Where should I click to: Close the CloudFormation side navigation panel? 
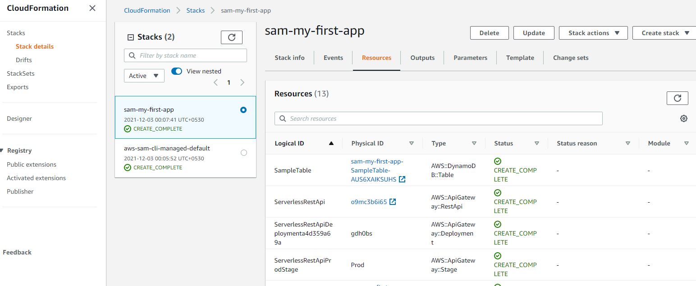(x=92, y=8)
